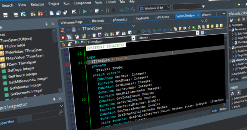Click the Object Inspector search magnifier icon
The height and width of the screenshot is (130, 247).
(61, 113)
